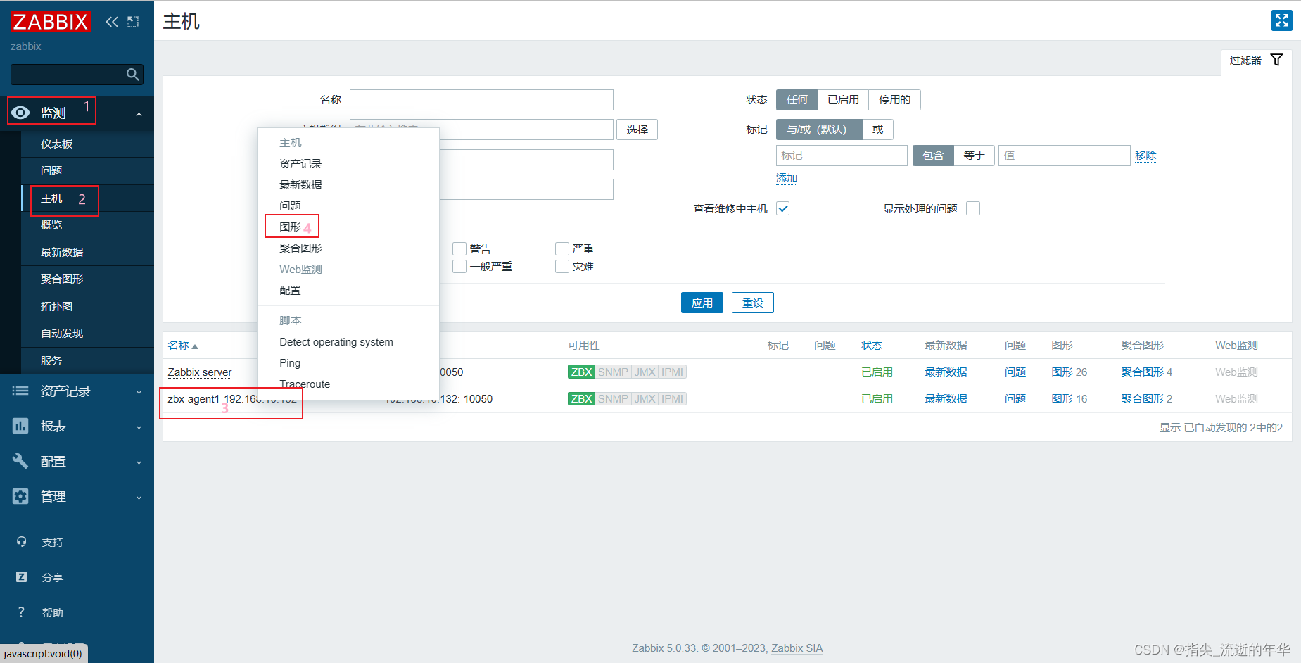The width and height of the screenshot is (1301, 663).
Task: Expand the 管理 menu chevron
Action: tap(139, 498)
